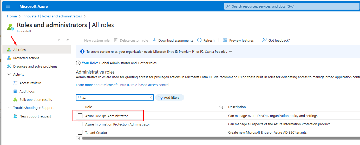Toggle expand-collapse arrows in sidebar header
The width and height of the screenshot is (360, 145).
coord(59,40)
